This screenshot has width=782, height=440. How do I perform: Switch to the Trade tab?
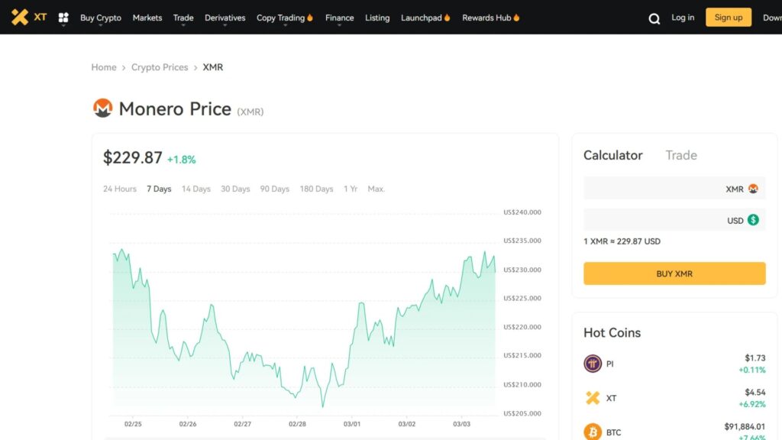(680, 155)
